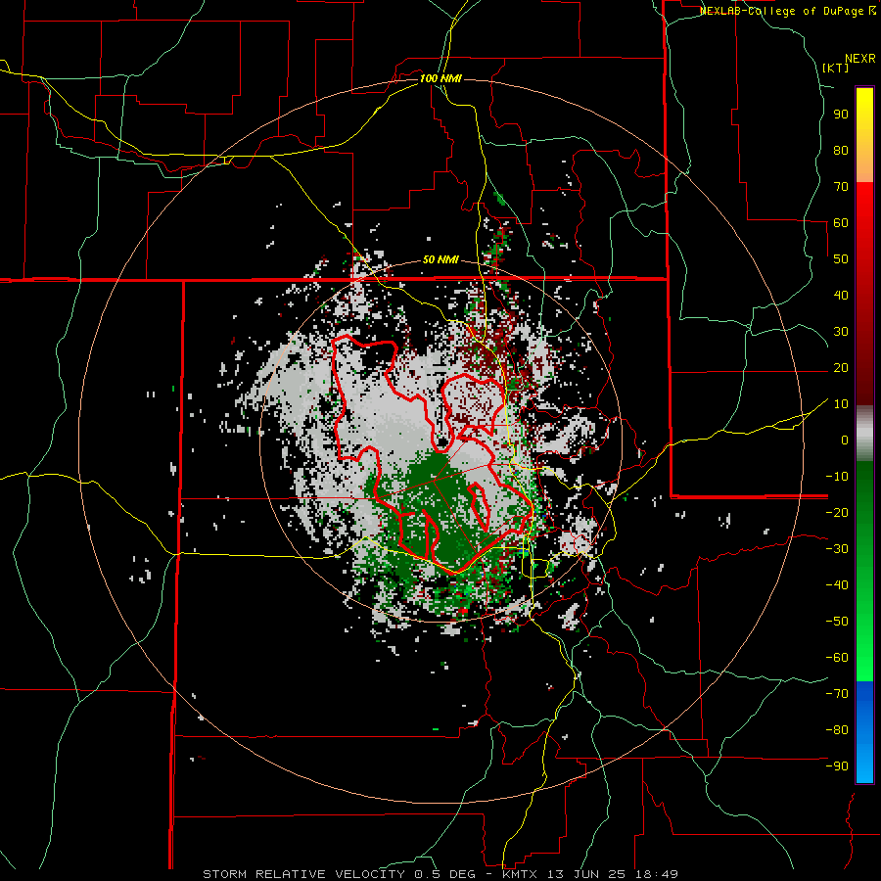Viewport: 881px width, 881px height.
Task: Click the positive 20 knot scale label
Action: tap(841, 367)
